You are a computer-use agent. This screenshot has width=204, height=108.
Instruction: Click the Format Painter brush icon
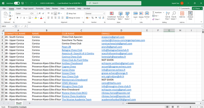point(10,19)
